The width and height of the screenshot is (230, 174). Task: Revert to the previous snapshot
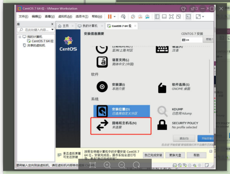pos(140,16)
